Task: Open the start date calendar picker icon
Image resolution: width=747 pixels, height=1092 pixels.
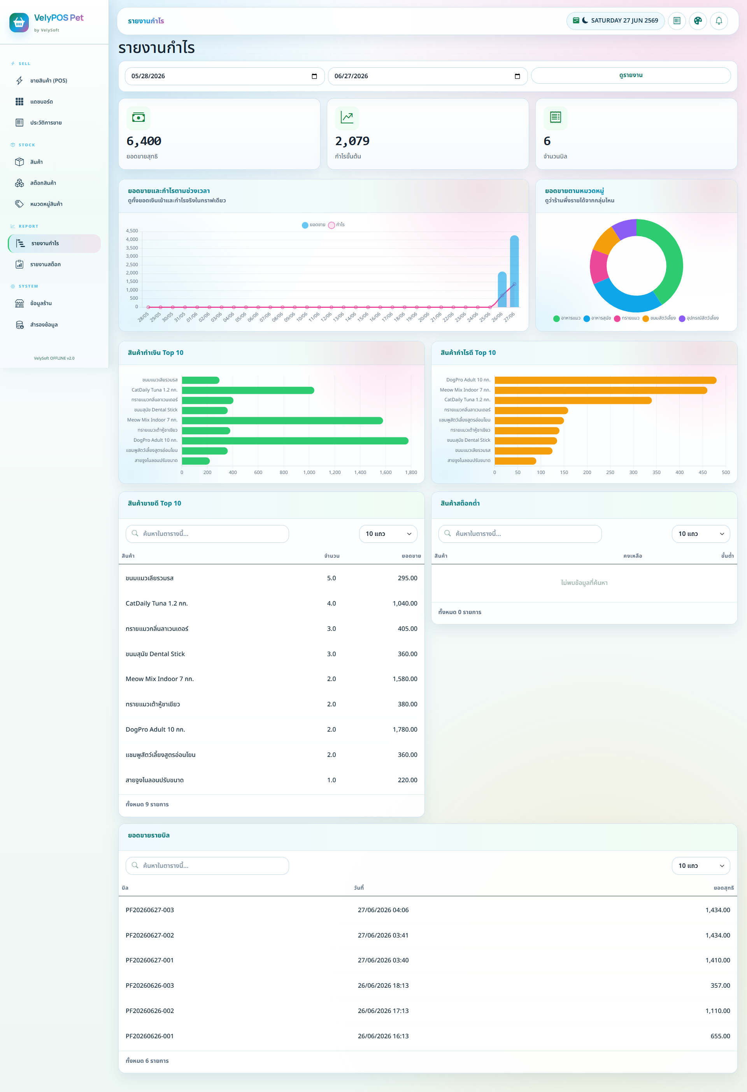Action: pos(314,76)
